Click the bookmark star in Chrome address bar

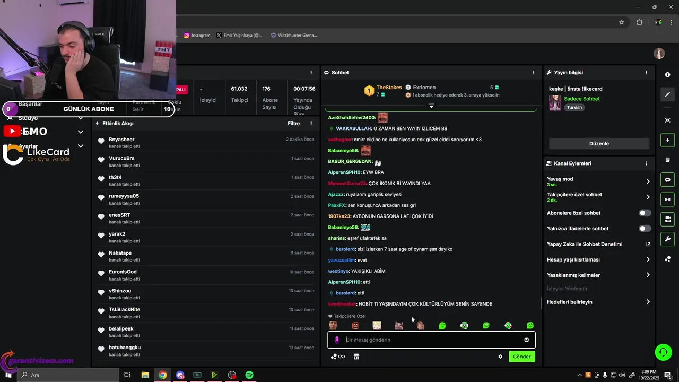click(622, 22)
